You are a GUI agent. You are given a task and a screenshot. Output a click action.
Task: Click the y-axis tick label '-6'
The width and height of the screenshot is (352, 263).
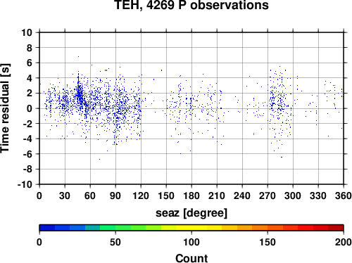coord(27,154)
